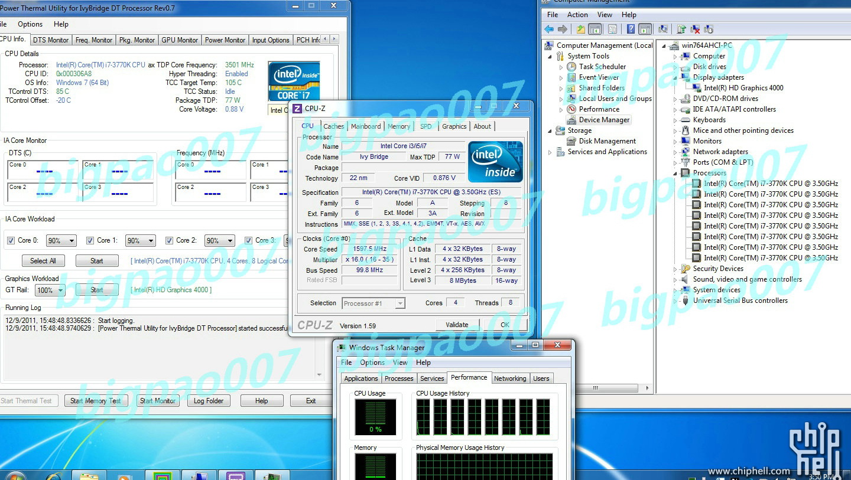Viewport: 851px width, 480px height.
Task: Click Start button in IA Core Workload
Action: point(97,261)
